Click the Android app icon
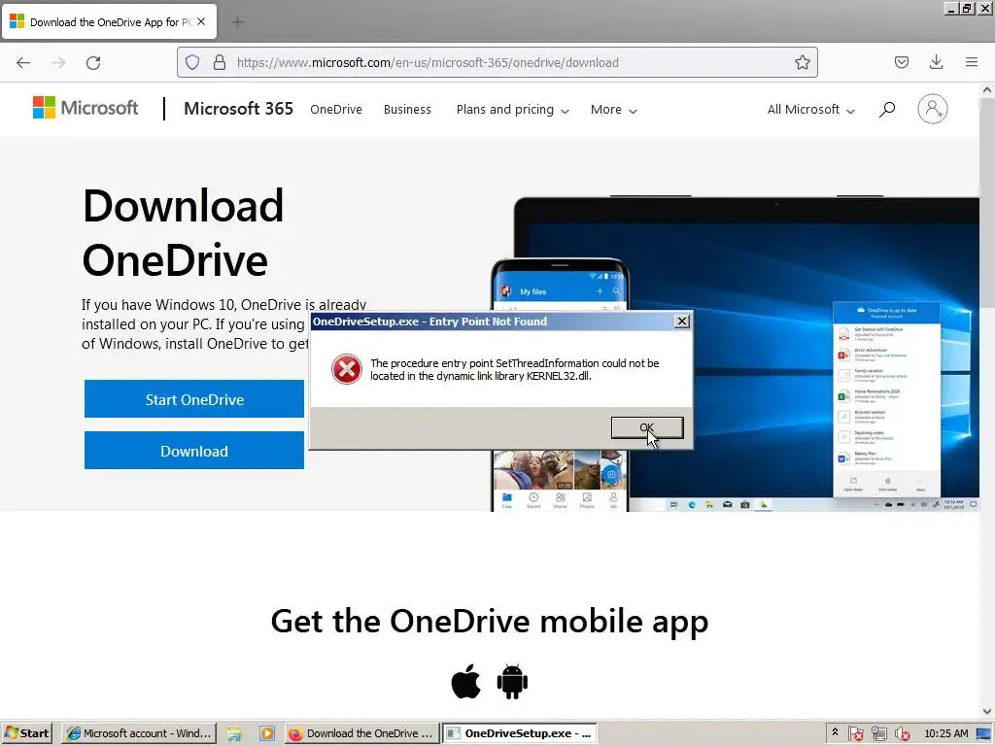995x746 pixels. (512, 682)
